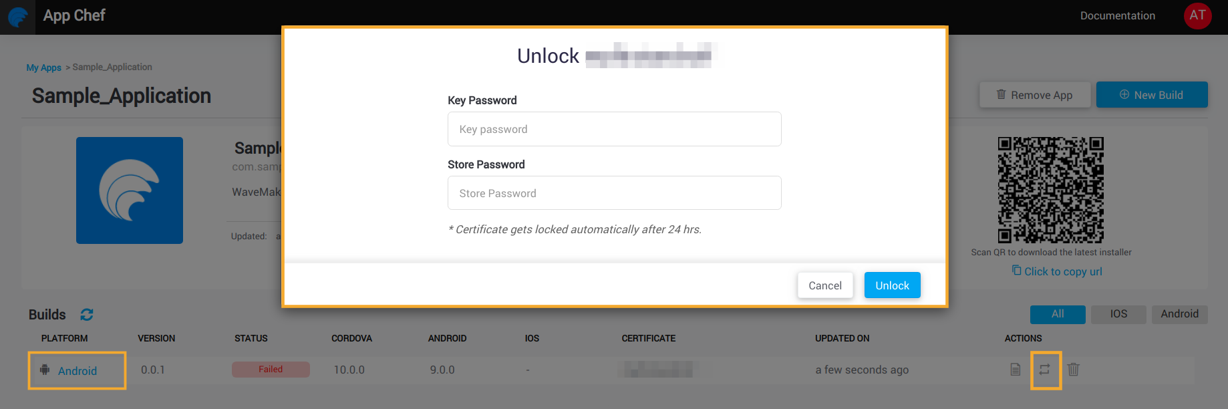Navigate back via My Apps breadcrumb

(43, 67)
